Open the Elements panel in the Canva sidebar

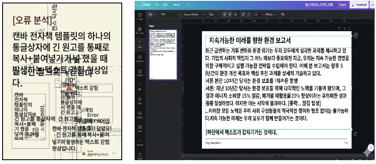(140, 30)
